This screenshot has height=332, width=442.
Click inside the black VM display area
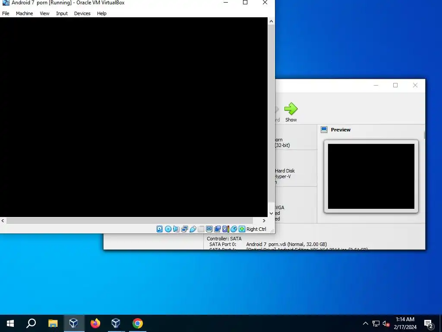(x=134, y=117)
